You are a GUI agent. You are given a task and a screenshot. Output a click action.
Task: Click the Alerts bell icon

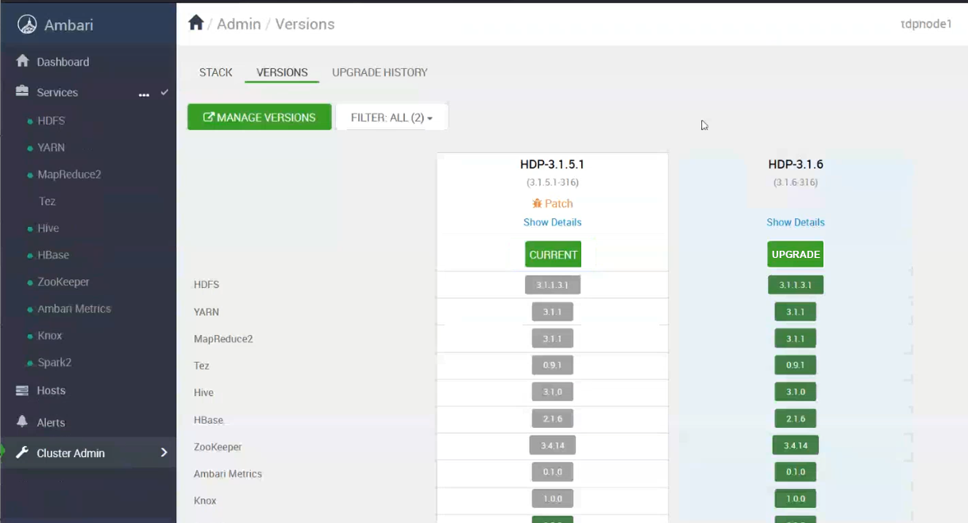(22, 421)
